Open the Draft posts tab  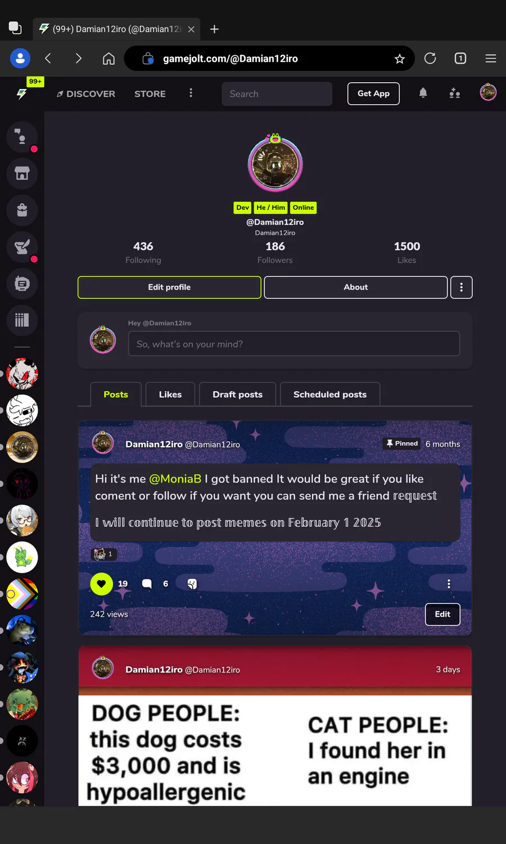237,394
